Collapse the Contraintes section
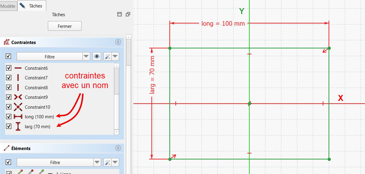The image size is (365, 174). tap(118, 42)
